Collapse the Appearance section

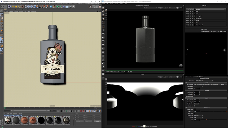tap(186, 108)
